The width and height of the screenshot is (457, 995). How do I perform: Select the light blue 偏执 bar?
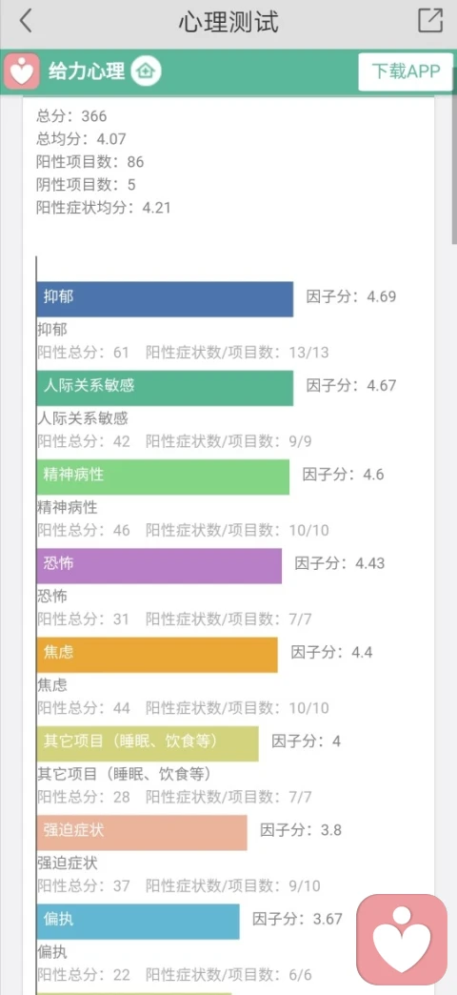pyautogui.click(x=138, y=921)
